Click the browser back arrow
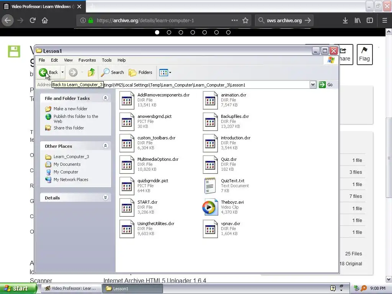392x294 pixels. (x=8, y=20)
